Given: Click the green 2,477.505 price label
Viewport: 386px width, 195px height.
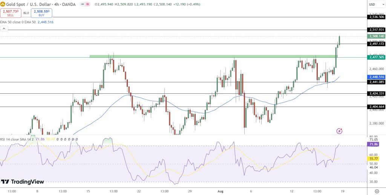Looking at the screenshot, I should click(x=376, y=57).
